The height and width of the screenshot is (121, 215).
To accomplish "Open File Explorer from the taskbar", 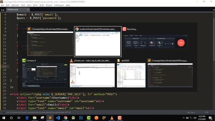I will pyautogui.click(x=35, y=118).
